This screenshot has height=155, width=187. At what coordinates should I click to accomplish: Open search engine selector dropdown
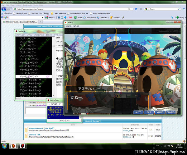click(146, 9)
